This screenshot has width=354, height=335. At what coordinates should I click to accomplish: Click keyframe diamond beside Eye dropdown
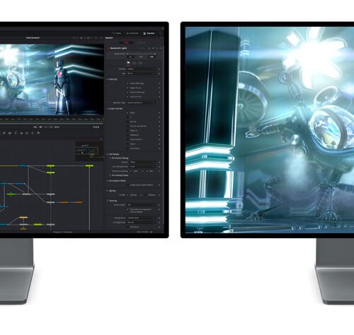point(159,74)
